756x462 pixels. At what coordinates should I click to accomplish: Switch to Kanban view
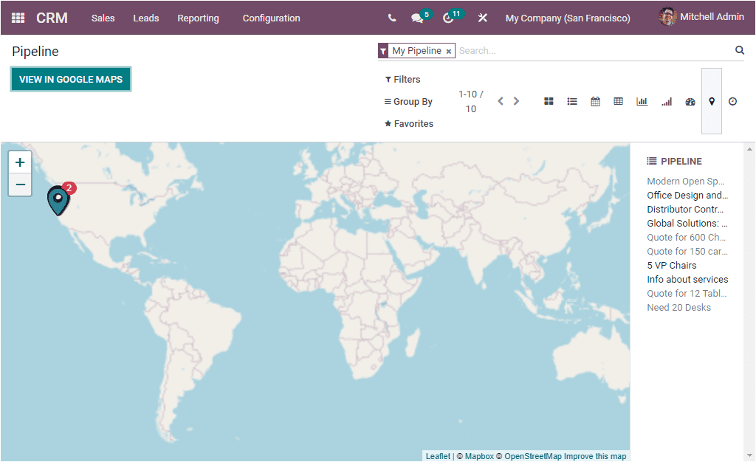click(549, 101)
